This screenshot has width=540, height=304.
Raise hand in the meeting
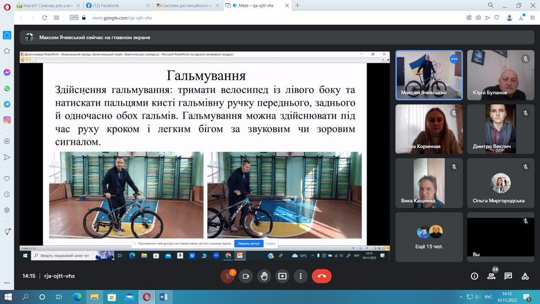[x=264, y=276]
